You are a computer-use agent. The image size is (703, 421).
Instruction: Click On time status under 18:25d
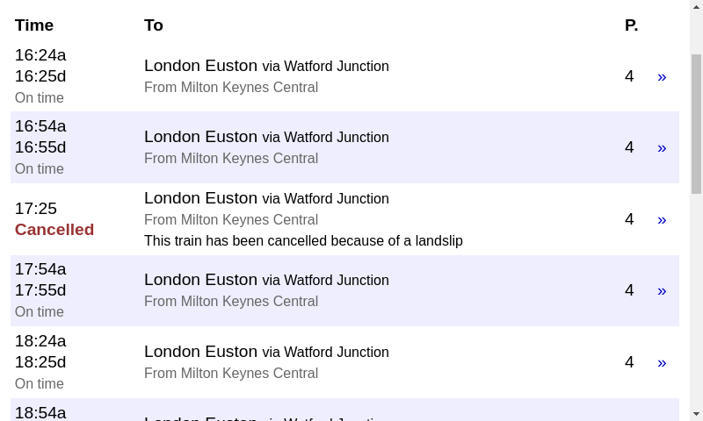click(x=40, y=384)
